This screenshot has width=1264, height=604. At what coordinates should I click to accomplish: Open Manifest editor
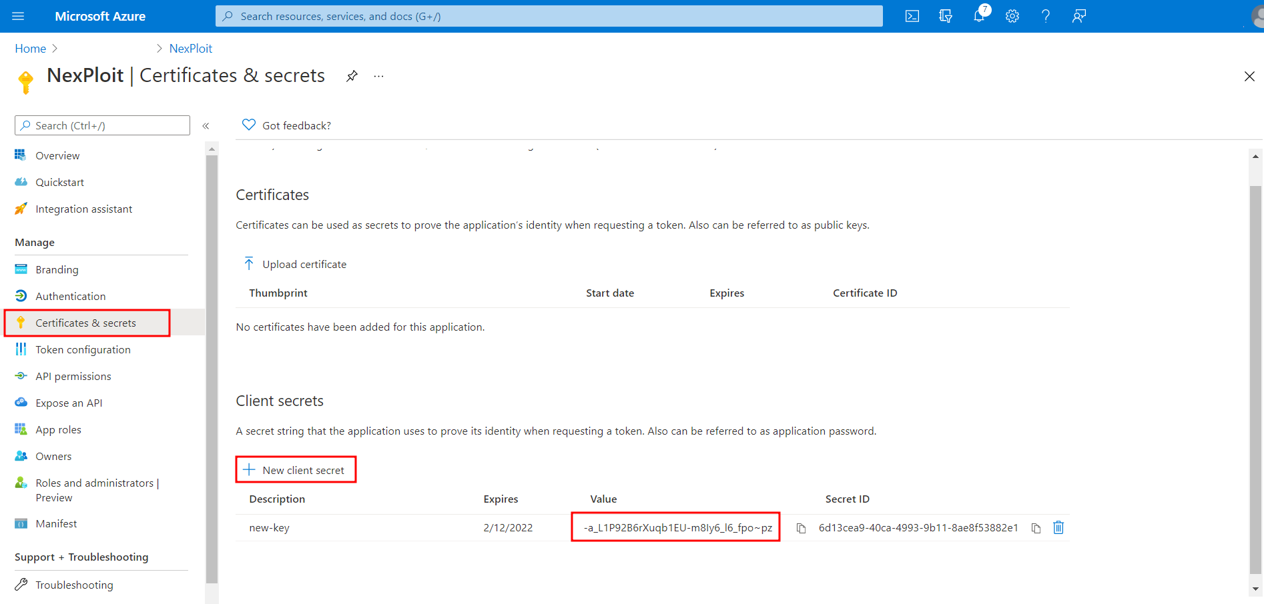tap(56, 523)
